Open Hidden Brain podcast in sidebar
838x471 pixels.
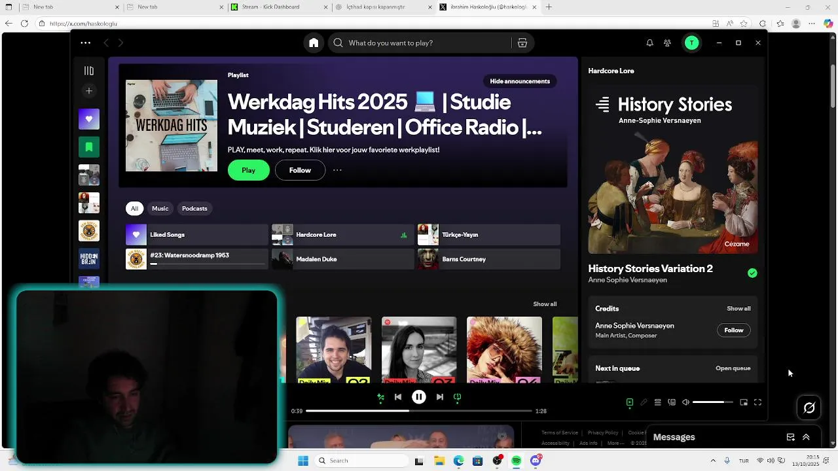tap(89, 258)
